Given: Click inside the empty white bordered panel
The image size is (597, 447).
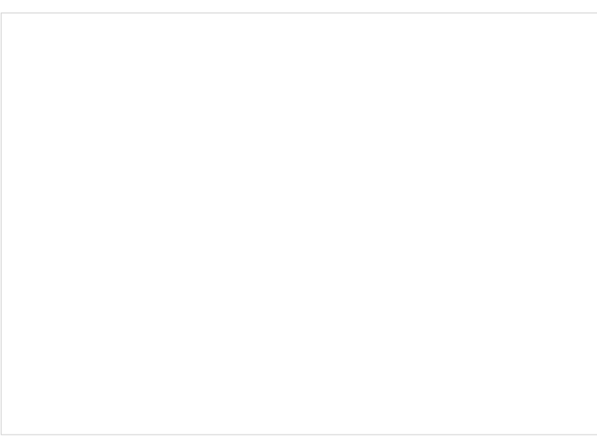Looking at the screenshot, I should pyautogui.click(x=299, y=224).
